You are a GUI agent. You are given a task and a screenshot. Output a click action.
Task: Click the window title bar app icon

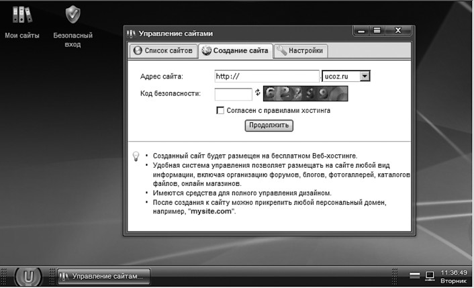point(131,32)
